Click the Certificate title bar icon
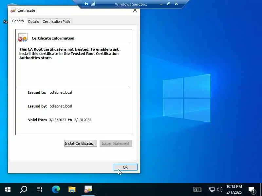The width and height of the screenshot is (262, 196). pos(13,10)
